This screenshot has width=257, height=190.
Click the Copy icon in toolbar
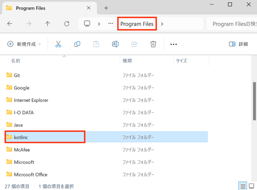point(77,44)
